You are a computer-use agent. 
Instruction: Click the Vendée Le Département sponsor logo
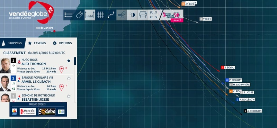coord(28,112)
